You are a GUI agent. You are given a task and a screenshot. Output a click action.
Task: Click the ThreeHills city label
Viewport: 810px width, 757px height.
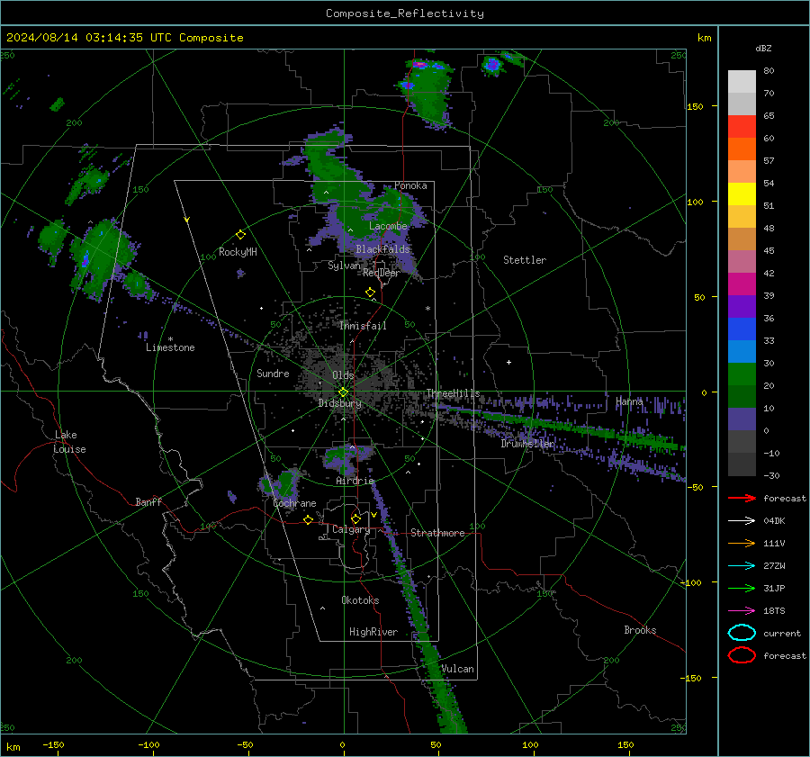453,393
